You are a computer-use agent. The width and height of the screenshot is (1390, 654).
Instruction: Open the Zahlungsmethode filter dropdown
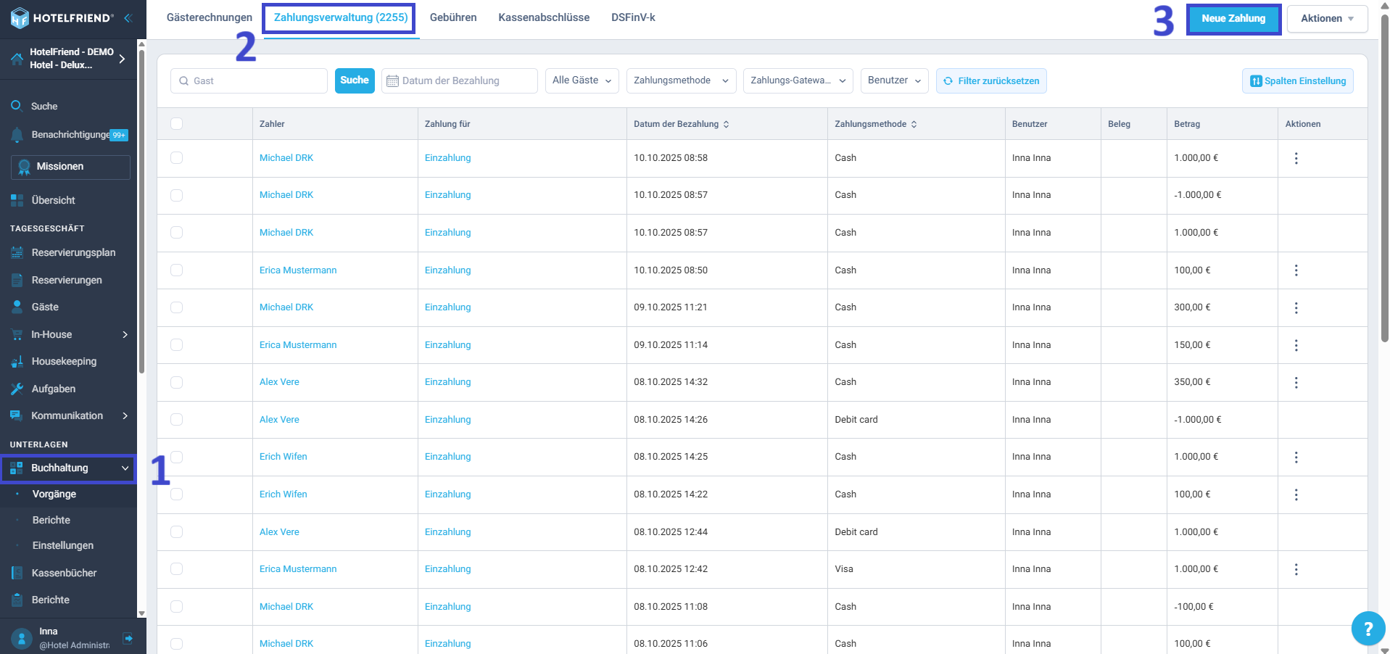click(x=680, y=80)
